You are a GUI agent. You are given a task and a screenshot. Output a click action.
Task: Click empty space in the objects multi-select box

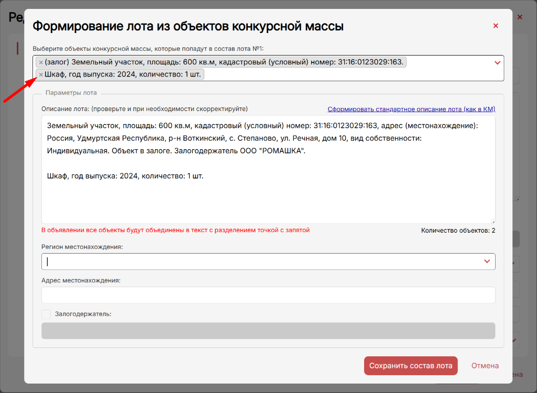pos(351,74)
